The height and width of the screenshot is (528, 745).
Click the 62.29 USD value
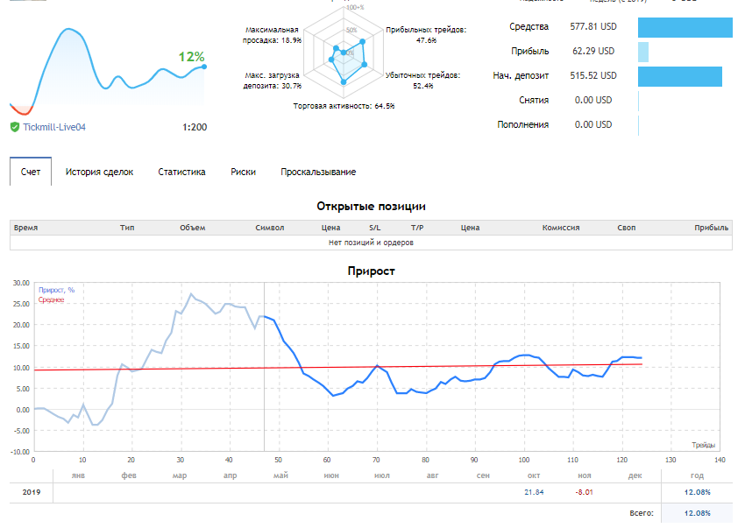pyautogui.click(x=593, y=51)
